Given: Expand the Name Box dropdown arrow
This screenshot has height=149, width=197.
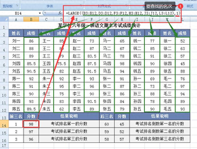Looking at the screenshot, I should click(40, 13).
